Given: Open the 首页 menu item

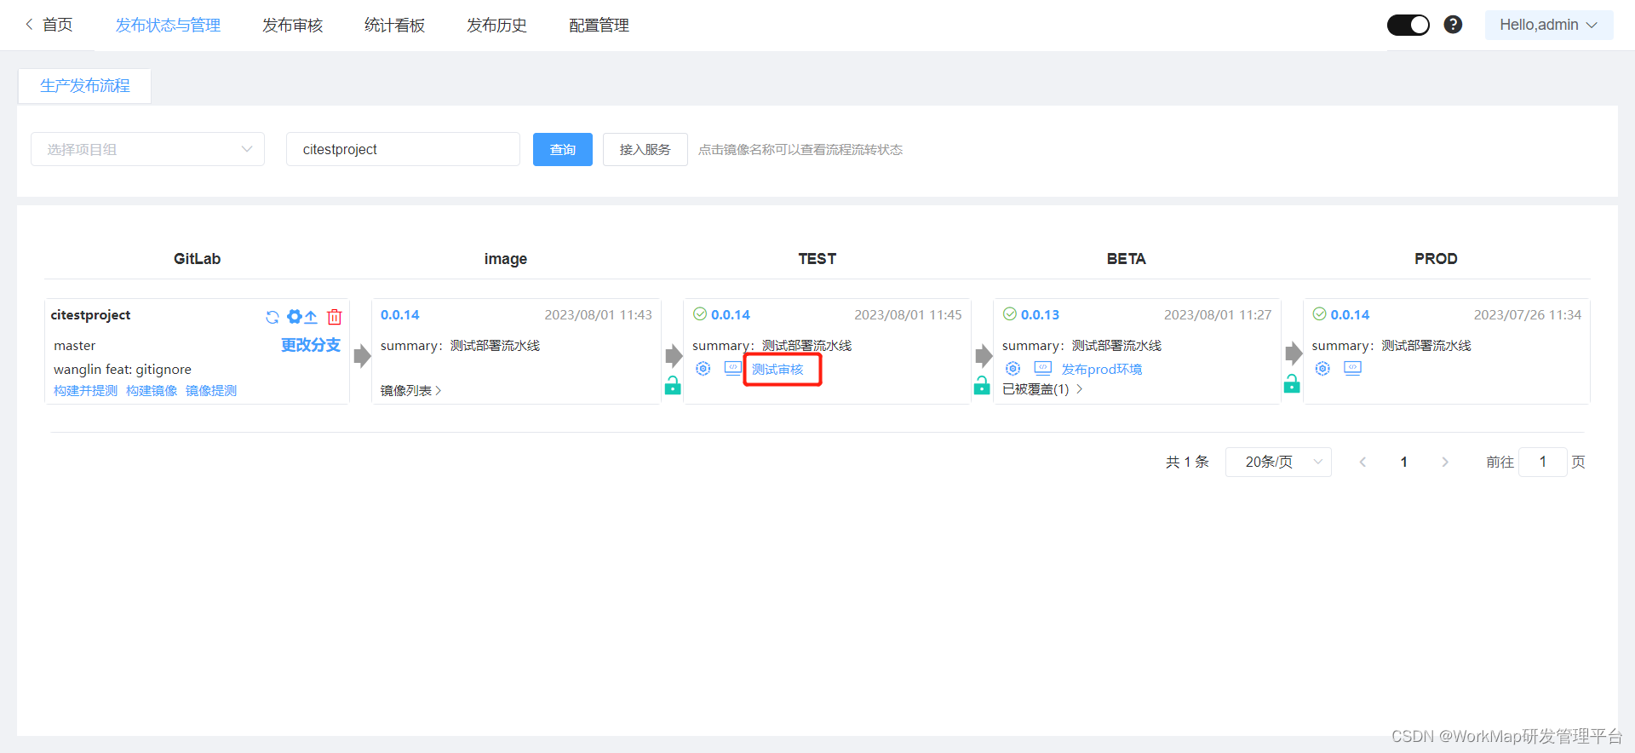Looking at the screenshot, I should (x=58, y=26).
